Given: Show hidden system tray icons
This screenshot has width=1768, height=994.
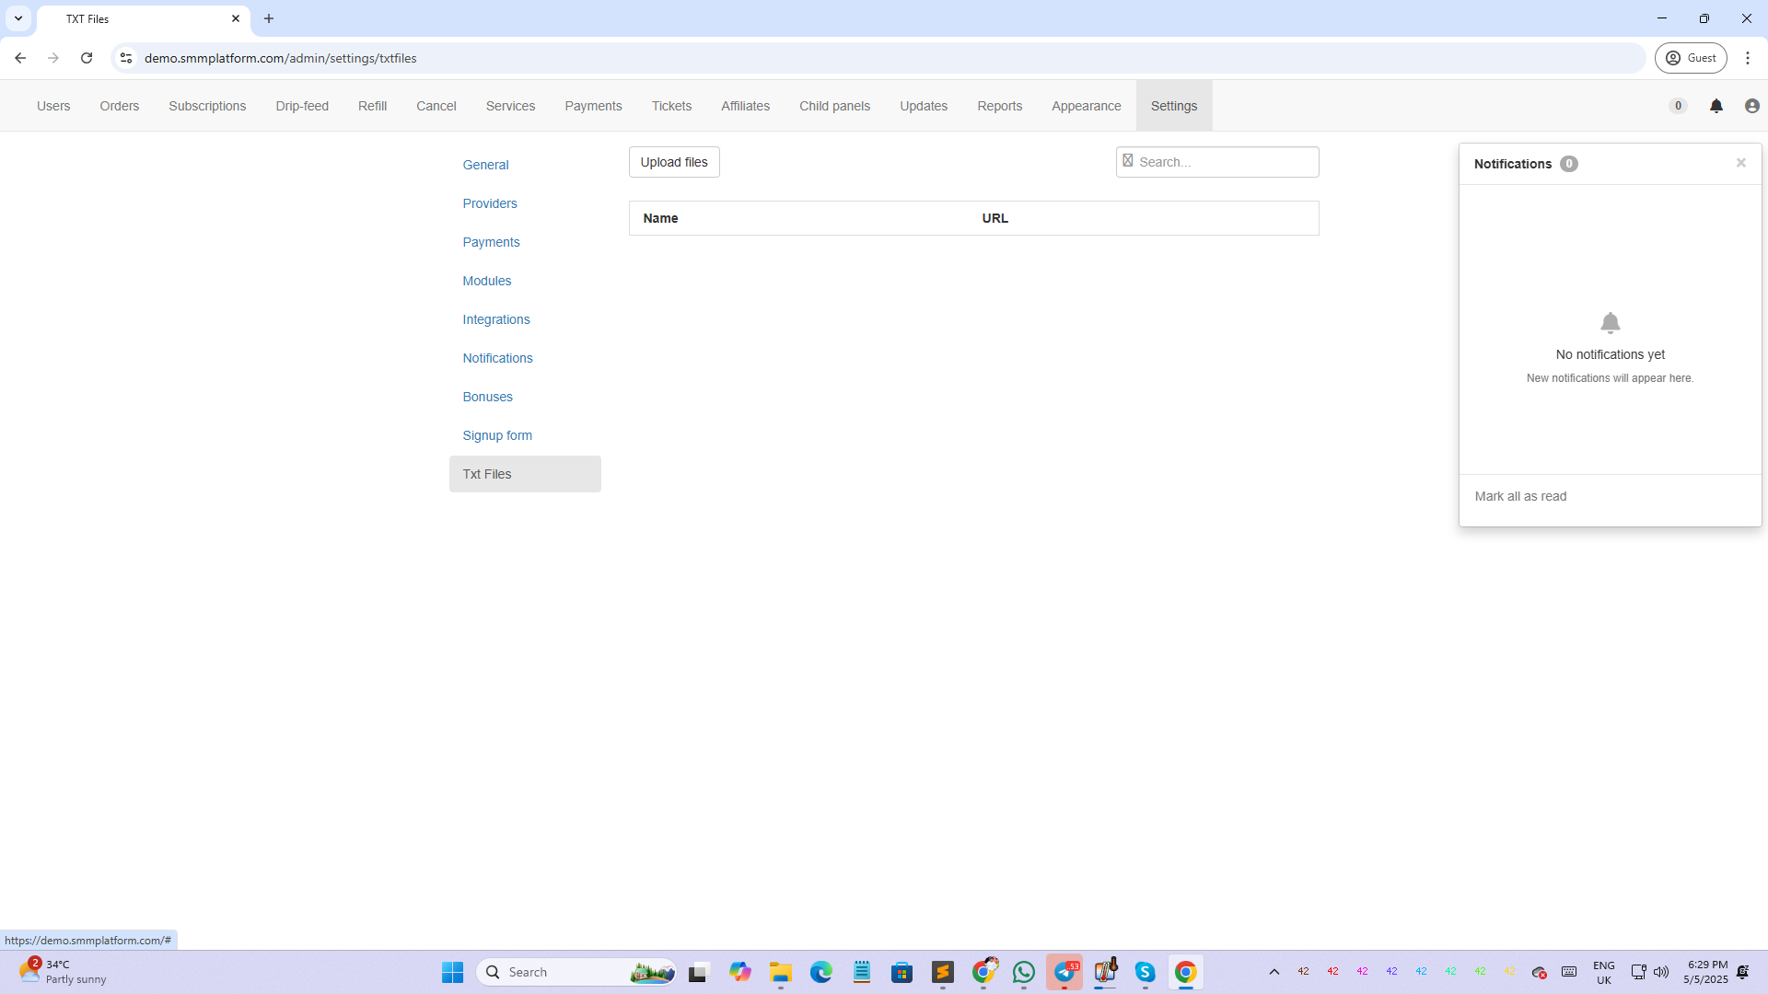Looking at the screenshot, I should 1274,972.
